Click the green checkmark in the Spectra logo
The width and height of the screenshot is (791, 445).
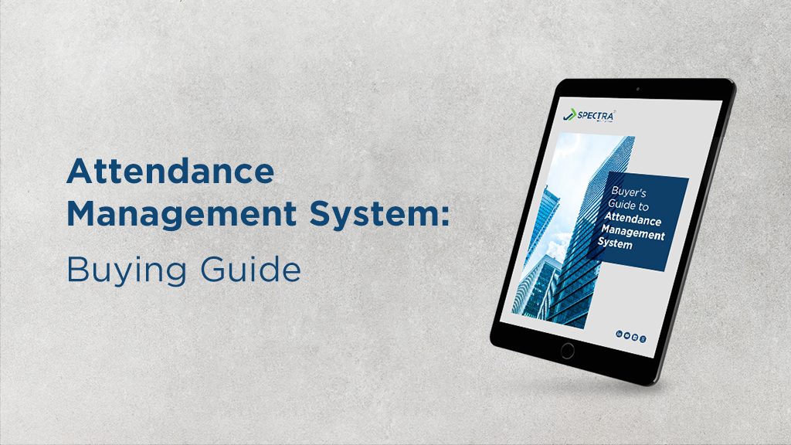click(x=571, y=115)
